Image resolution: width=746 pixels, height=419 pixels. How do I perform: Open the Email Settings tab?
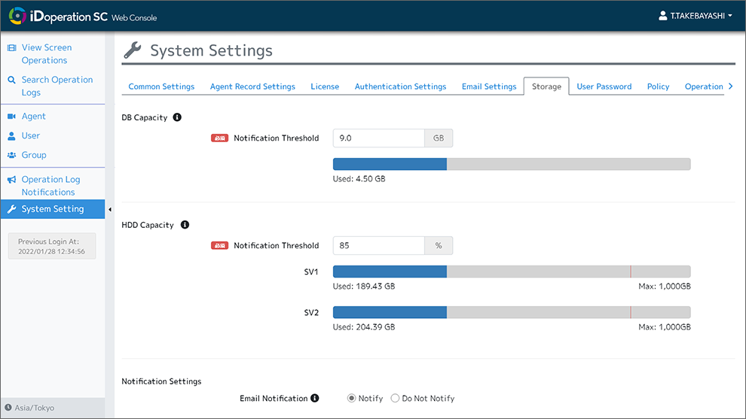pos(489,87)
